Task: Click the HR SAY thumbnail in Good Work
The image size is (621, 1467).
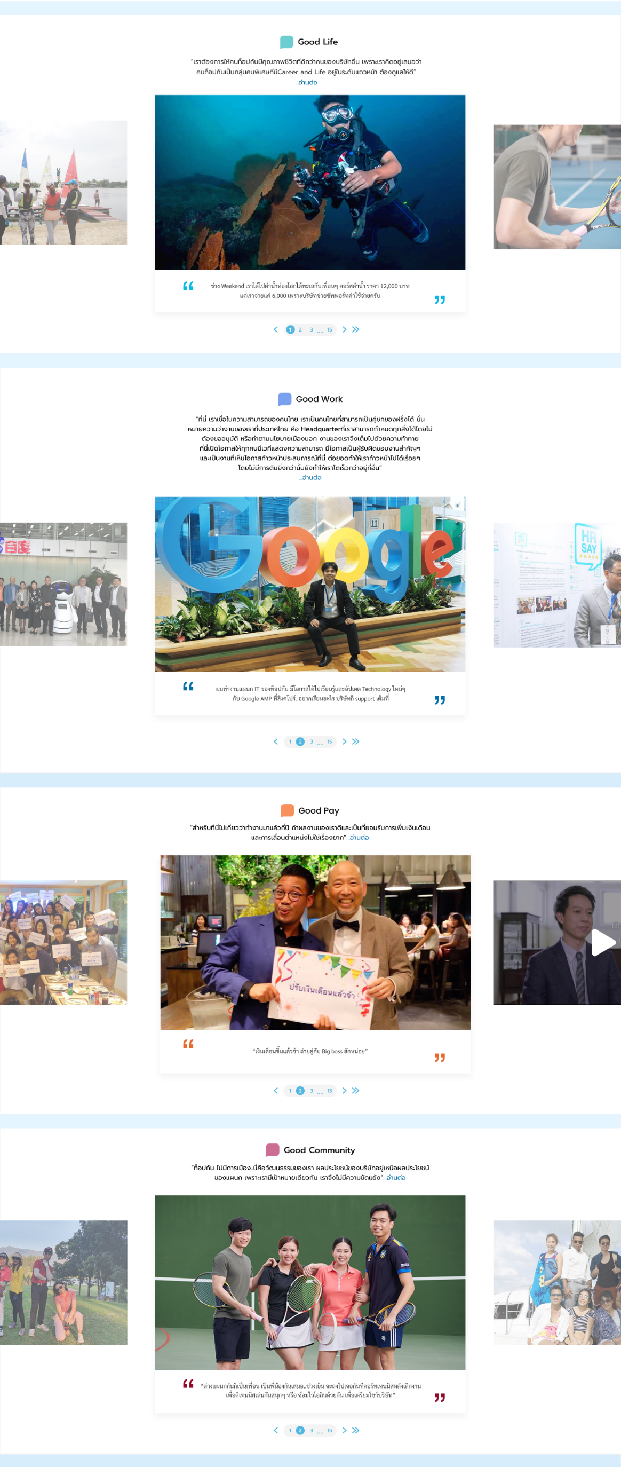Action: (556, 585)
